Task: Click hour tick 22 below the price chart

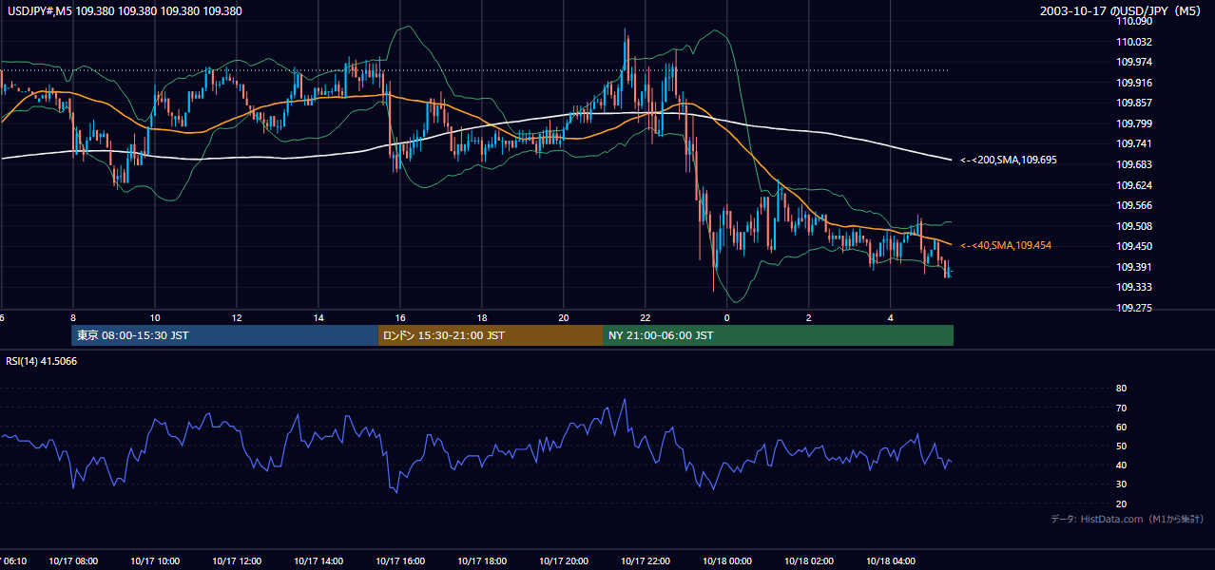Action: tap(646, 317)
